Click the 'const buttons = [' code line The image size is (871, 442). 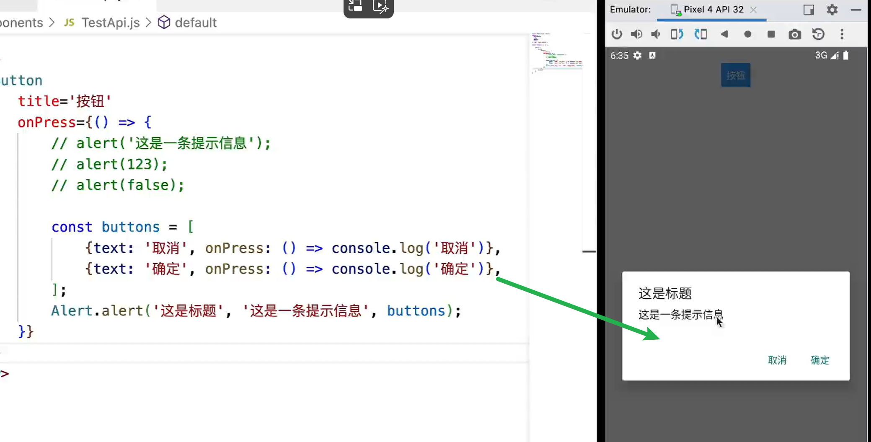coord(122,227)
